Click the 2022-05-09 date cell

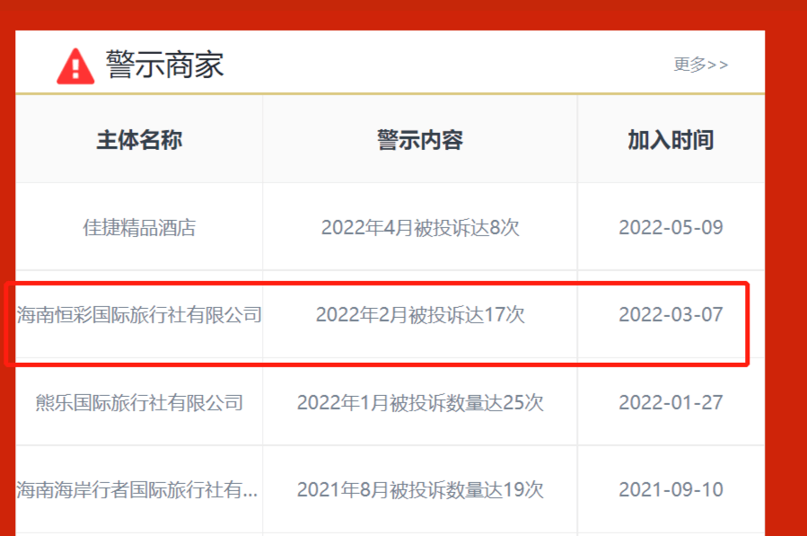click(671, 227)
